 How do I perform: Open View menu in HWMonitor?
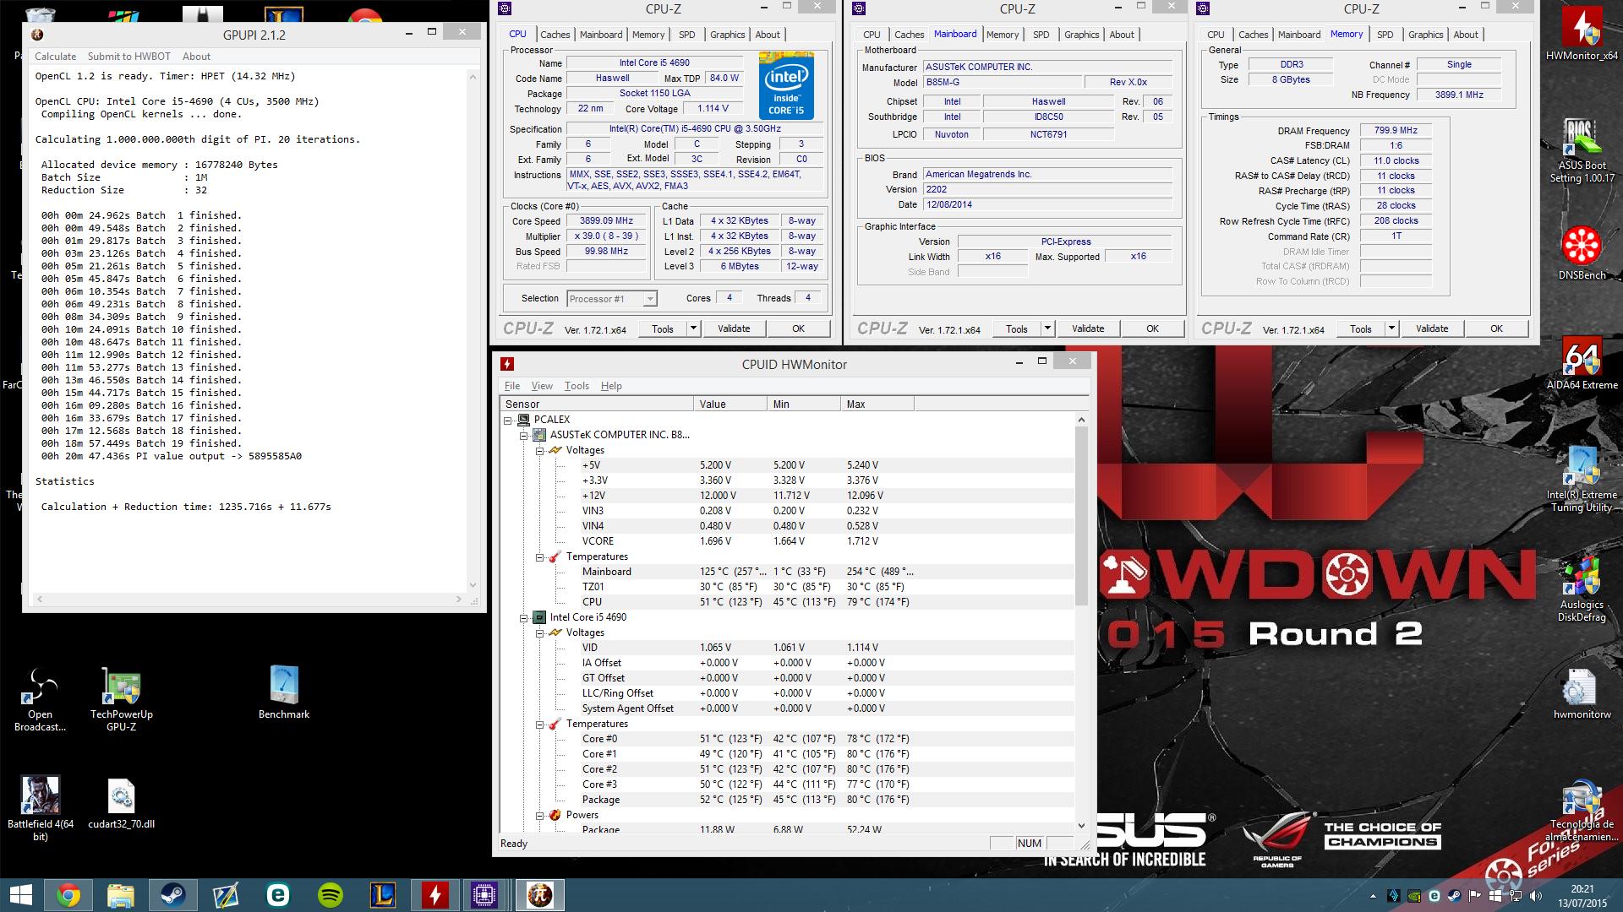tap(542, 386)
